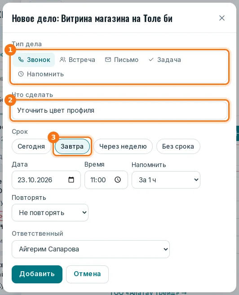Select the Задача task type
The width and height of the screenshot is (239, 295).
click(165, 60)
